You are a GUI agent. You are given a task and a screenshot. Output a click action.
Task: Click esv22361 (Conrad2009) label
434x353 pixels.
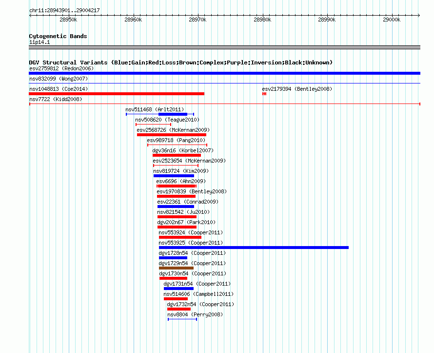[188, 202]
